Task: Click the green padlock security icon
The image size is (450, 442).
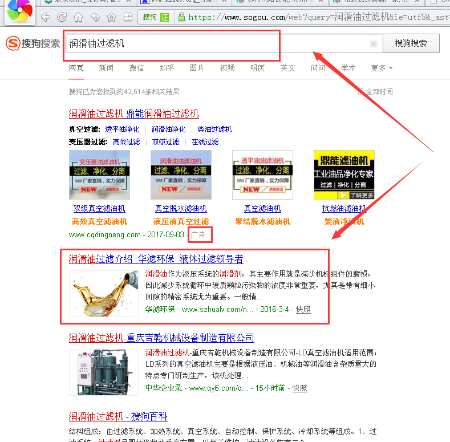Action: [x=181, y=17]
